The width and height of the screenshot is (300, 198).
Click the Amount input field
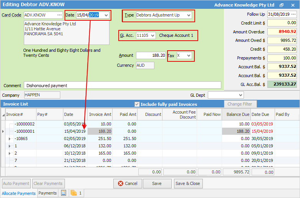[151, 55]
